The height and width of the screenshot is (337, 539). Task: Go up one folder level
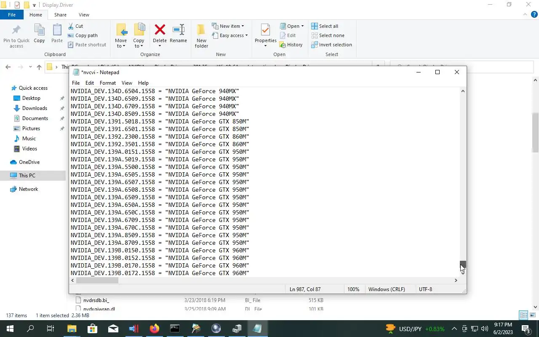[x=39, y=67]
